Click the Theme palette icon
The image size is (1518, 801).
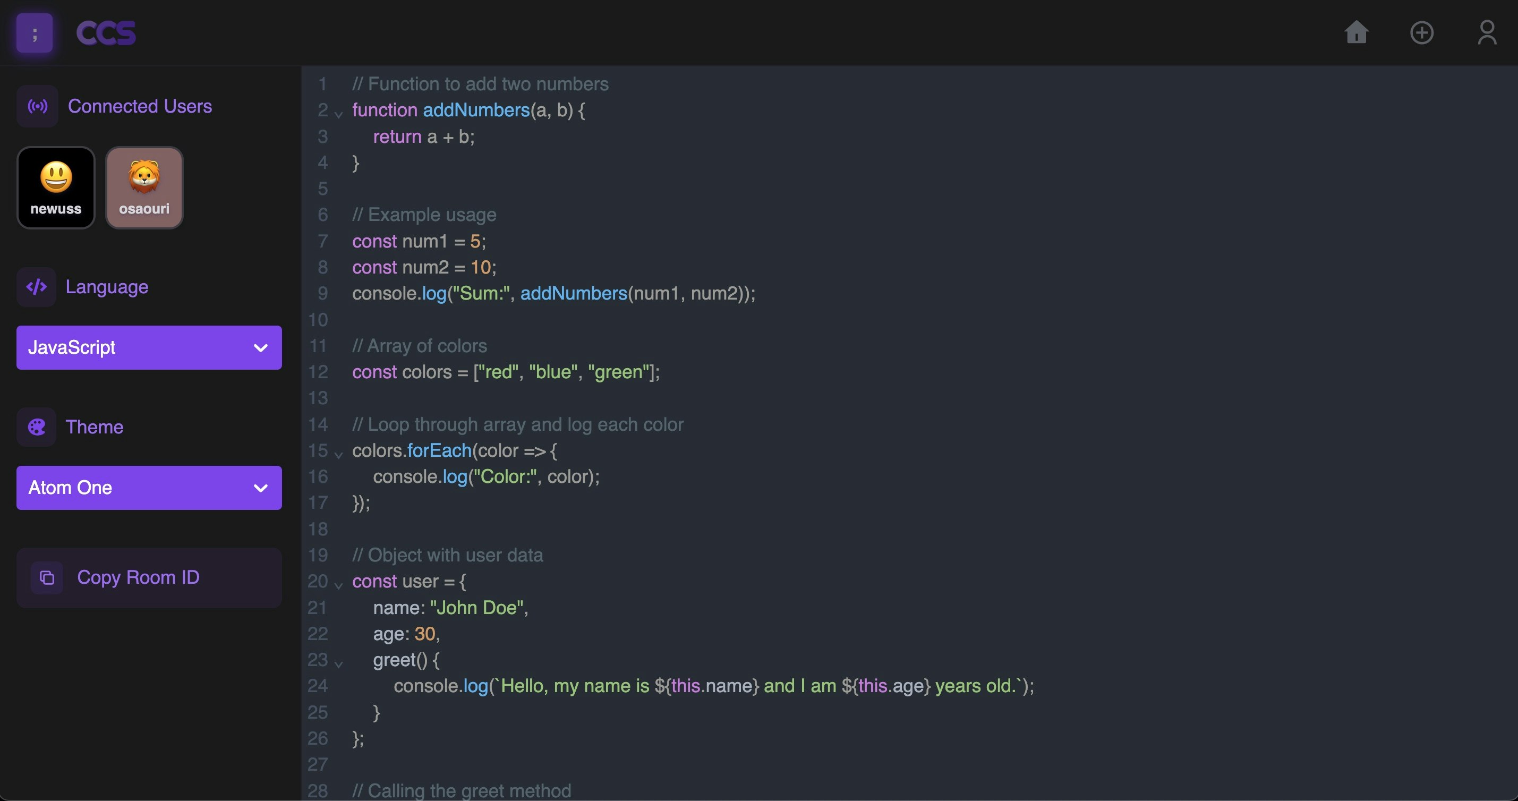[x=37, y=427]
